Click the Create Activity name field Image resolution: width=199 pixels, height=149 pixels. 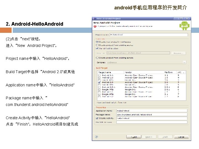pos(152,118)
